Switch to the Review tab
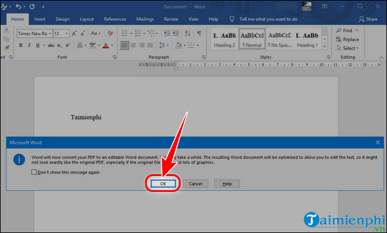 [x=171, y=19]
